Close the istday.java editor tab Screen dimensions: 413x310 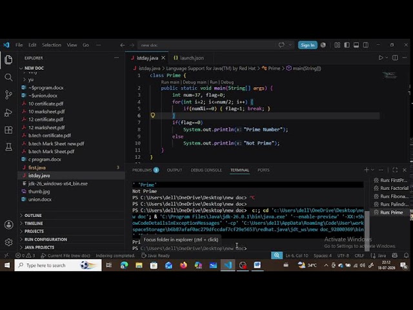coord(163,57)
